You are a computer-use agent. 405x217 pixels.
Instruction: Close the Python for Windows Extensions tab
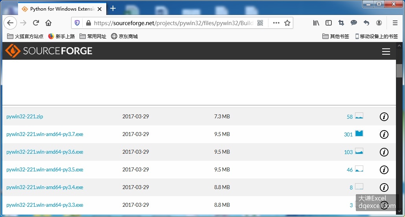[100, 9]
